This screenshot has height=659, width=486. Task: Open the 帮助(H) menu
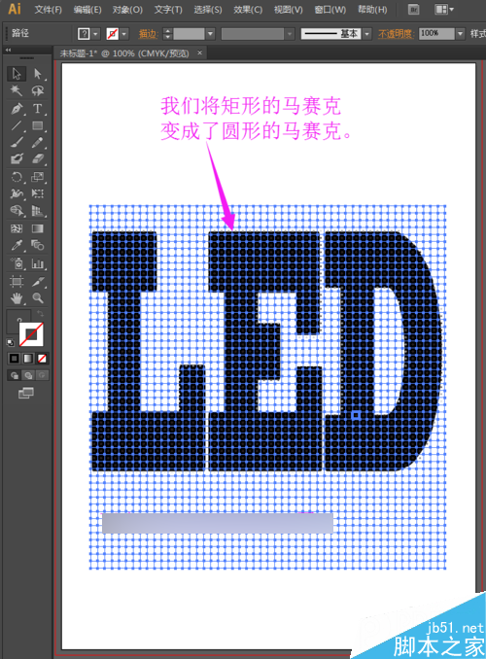[372, 10]
